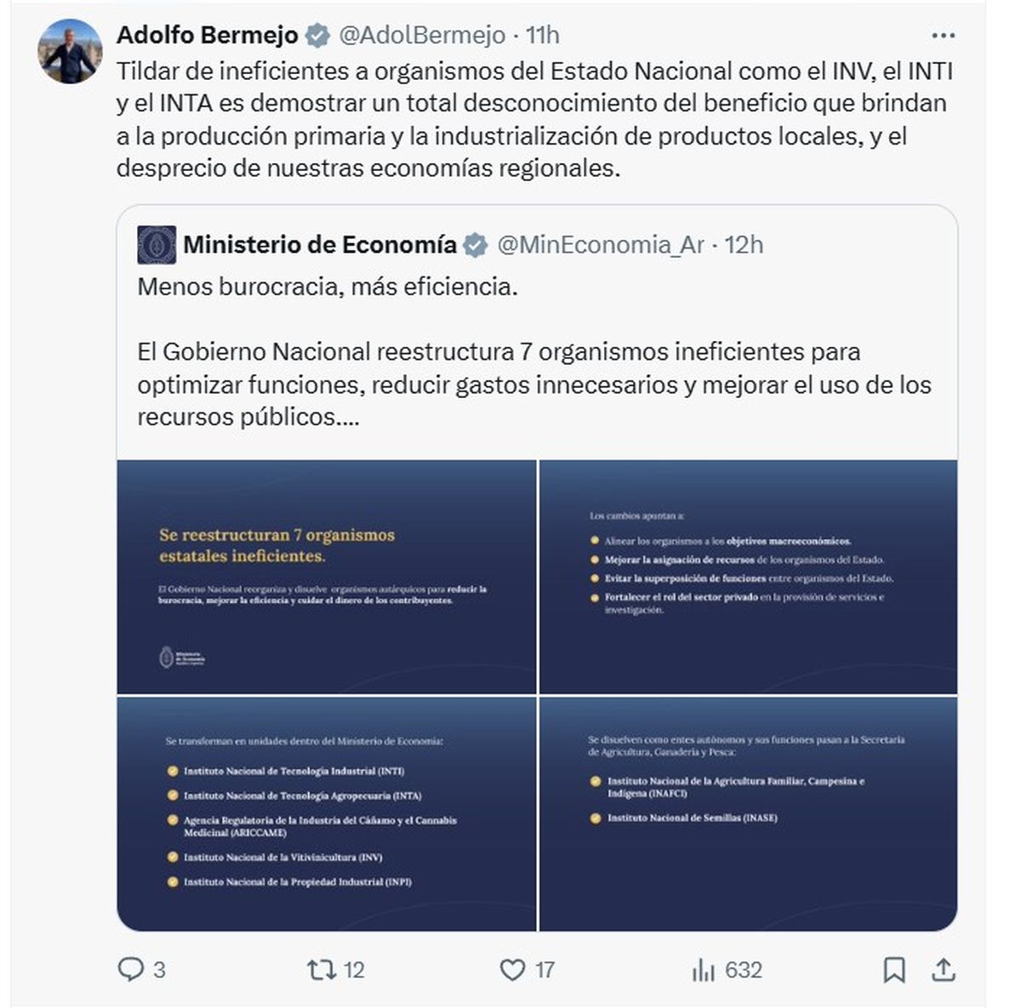Open Adolfo Bermejo profile name link
The width and height of the screenshot is (1021, 1008).
(207, 35)
